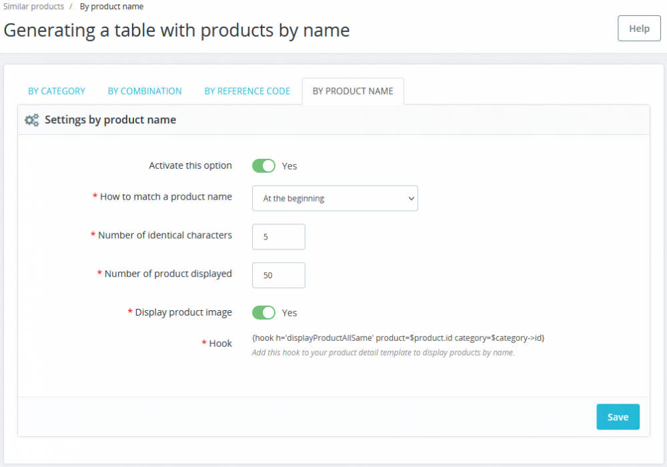Activate the BY PRODUCT NAME tab
The width and height of the screenshot is (667, 467).
[x=353, y=91]
